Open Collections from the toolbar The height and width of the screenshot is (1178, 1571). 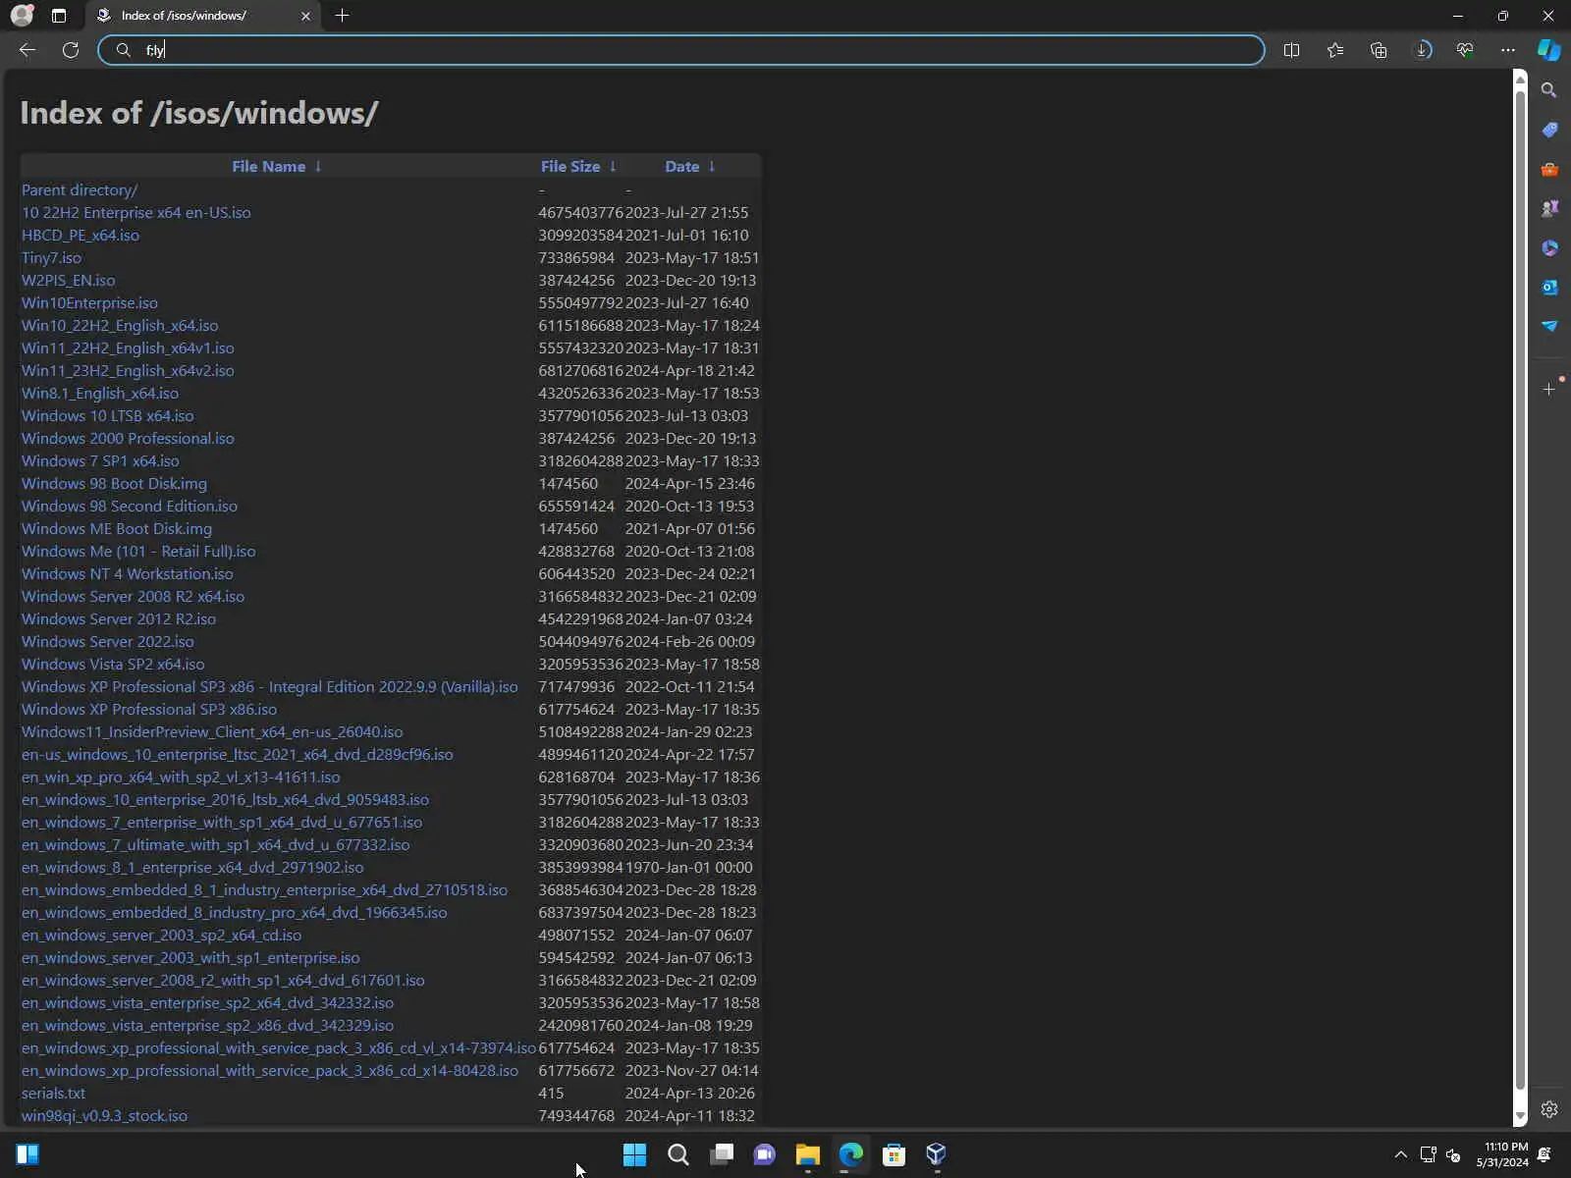click(x=1379, y=50)
